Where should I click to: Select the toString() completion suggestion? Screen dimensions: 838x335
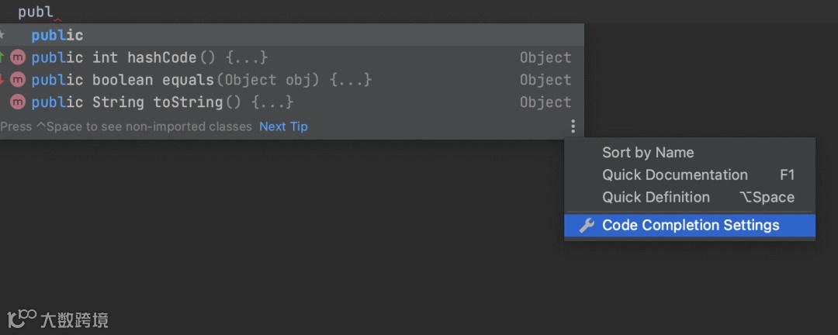pos(162,102)
